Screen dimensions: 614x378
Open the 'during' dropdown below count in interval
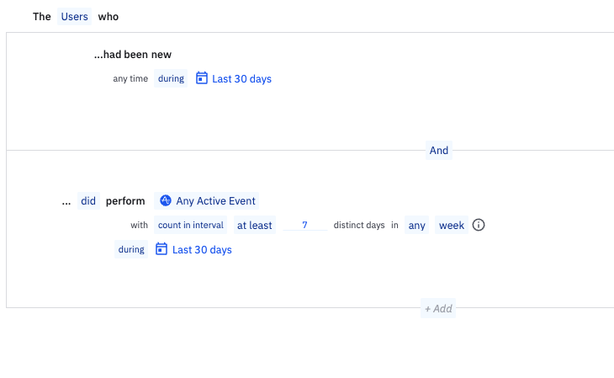(131, 249)
